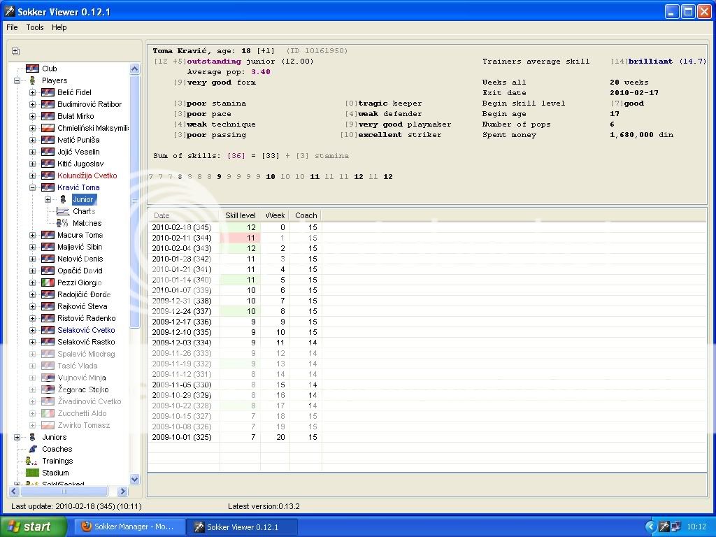Click the Coaches icon in sidebar
The image size is (716, 537).
click(x=31, y=449)
